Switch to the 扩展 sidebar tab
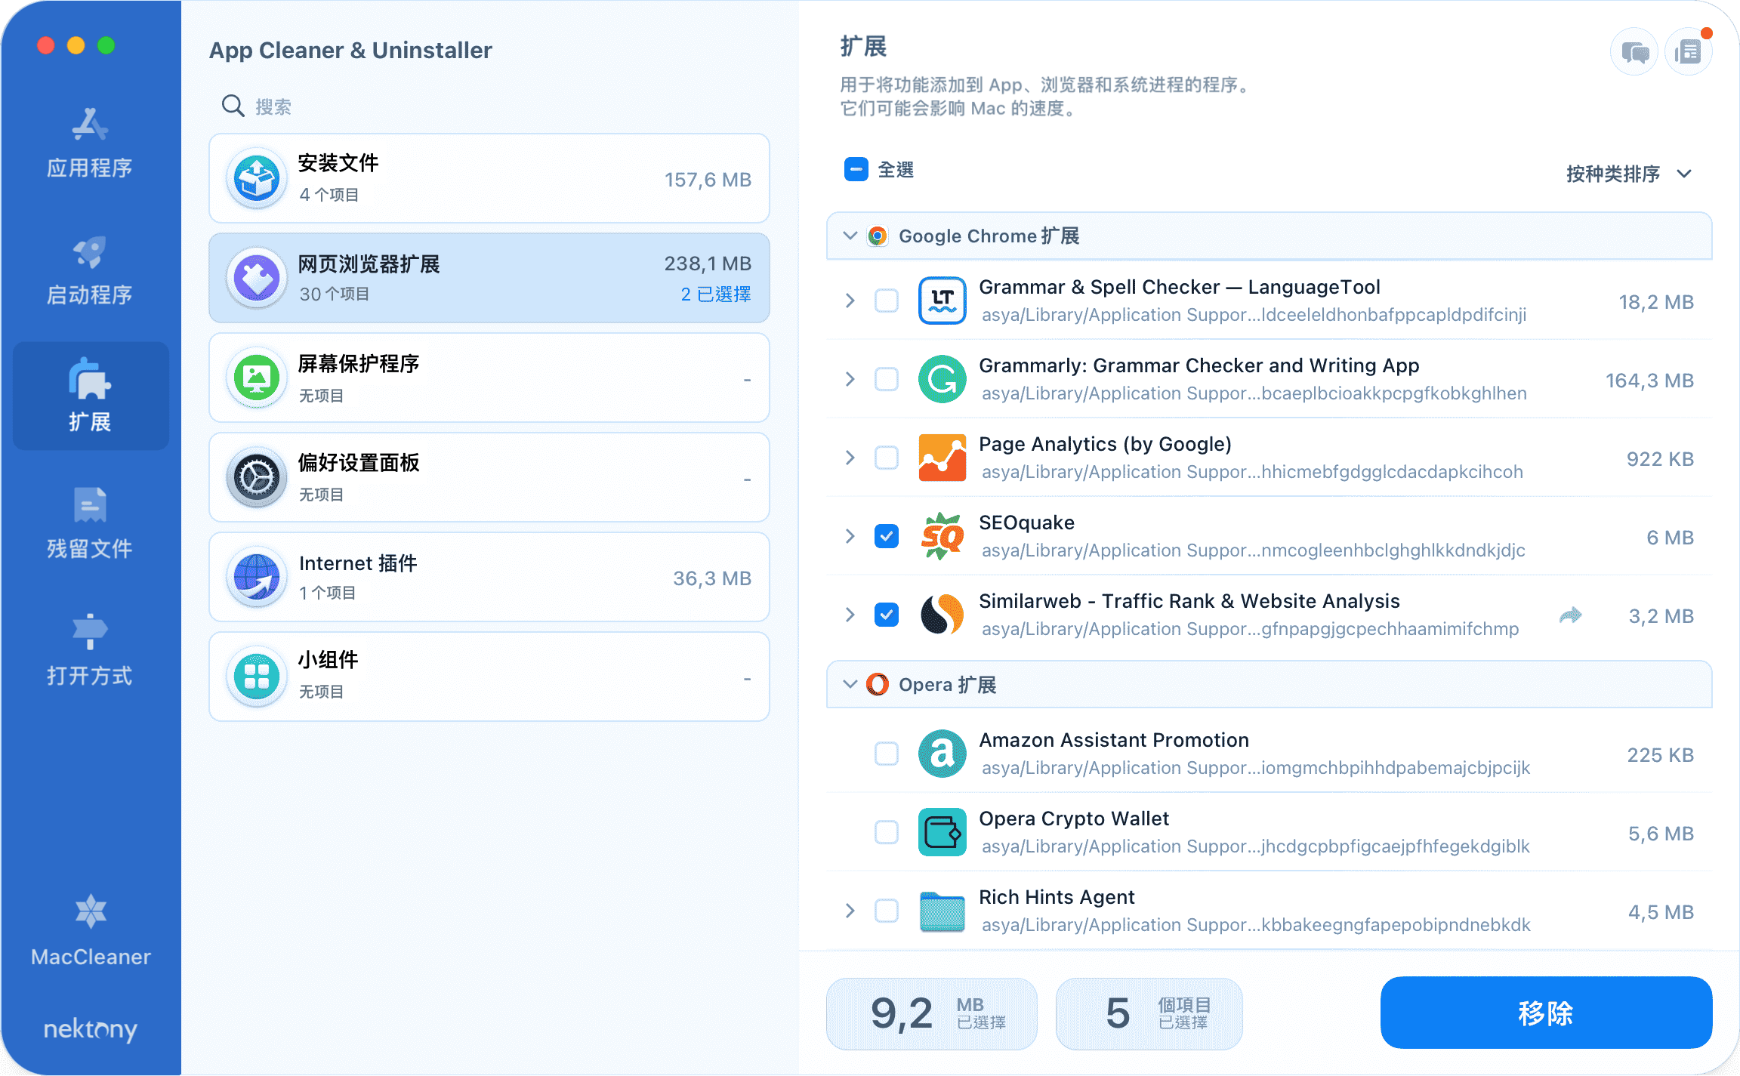This screenshot has height=1076, width=1740. [x=89, y=396]
